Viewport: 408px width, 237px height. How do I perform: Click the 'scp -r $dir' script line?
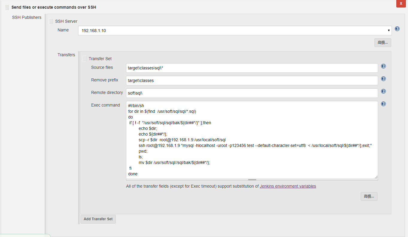point(182,140)
